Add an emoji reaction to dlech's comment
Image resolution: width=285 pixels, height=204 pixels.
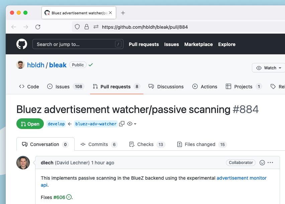click(x=262, y=163)
